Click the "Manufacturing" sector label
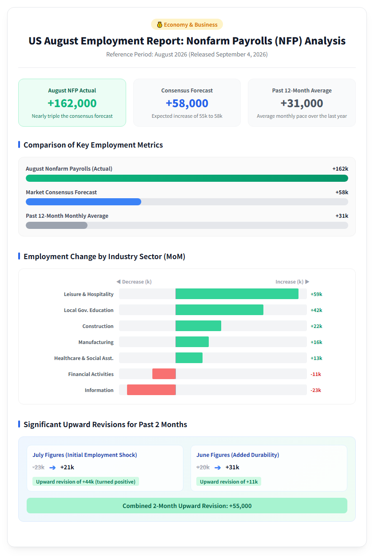 click(x=96, y=342)
